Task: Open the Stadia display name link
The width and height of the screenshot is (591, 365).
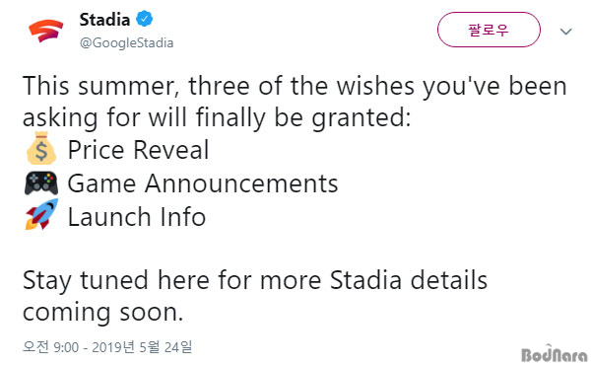Action: 104,20
